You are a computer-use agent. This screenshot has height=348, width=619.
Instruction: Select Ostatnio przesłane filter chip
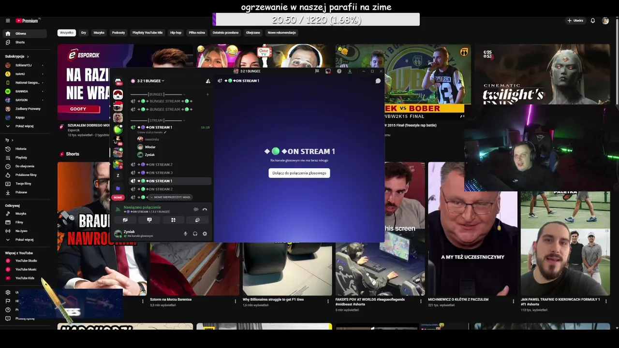pos(225,33)
